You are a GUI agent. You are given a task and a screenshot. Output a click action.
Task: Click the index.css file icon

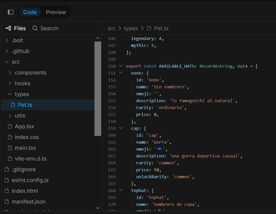tap(10, 137)
